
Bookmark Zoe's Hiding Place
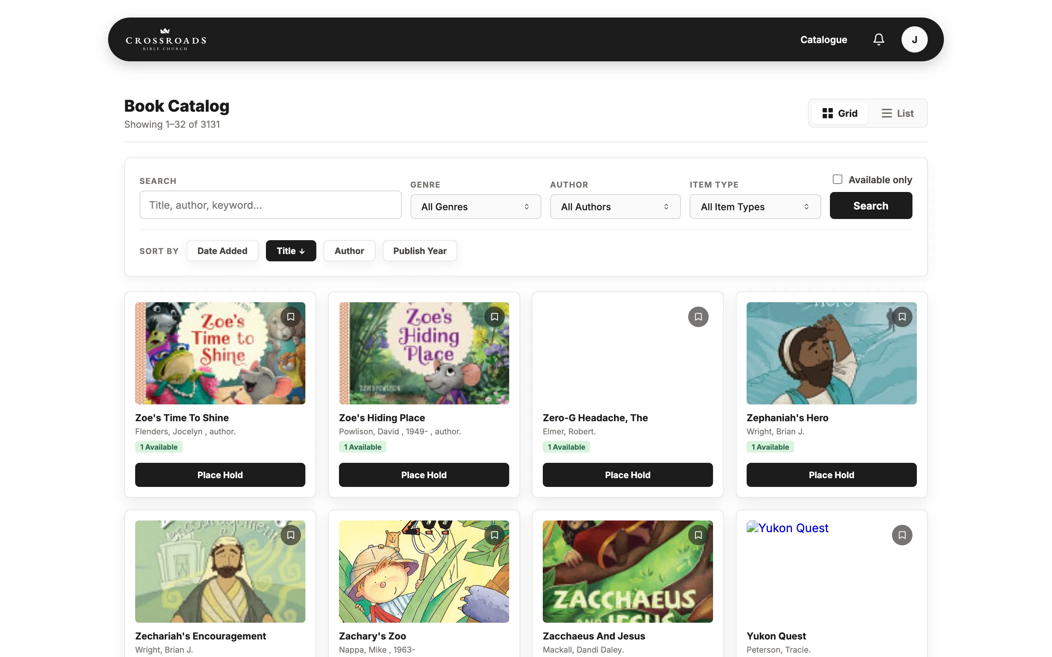coord(494,317)
